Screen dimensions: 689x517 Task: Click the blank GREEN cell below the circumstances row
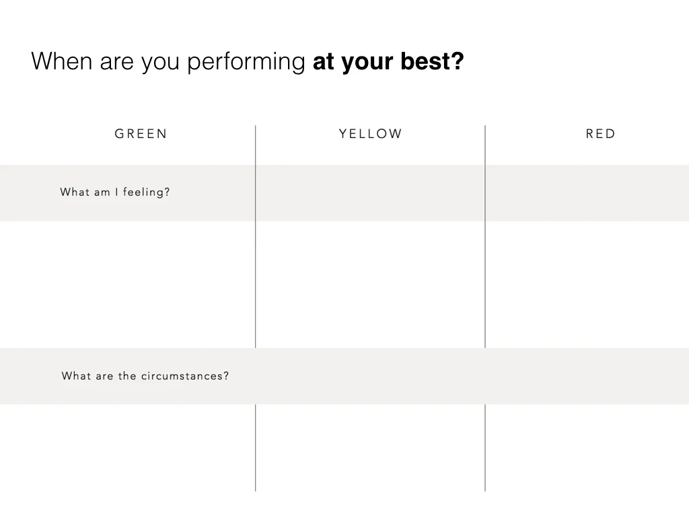[127, 448]
